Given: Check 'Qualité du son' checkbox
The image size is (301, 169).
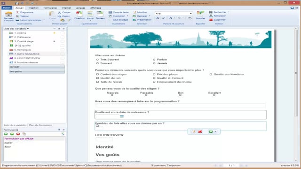Looking at the screenshot, I should click(97, 78).
